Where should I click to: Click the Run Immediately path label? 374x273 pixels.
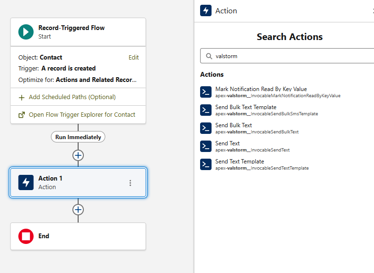pyautogui.click(x=78, y=137)
